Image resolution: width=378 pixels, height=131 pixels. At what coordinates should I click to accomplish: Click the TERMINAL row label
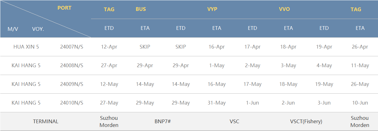pos(45,121)
